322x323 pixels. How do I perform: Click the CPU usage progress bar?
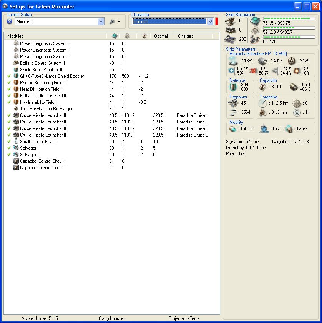pyautogui.click(x=289, y=18)
